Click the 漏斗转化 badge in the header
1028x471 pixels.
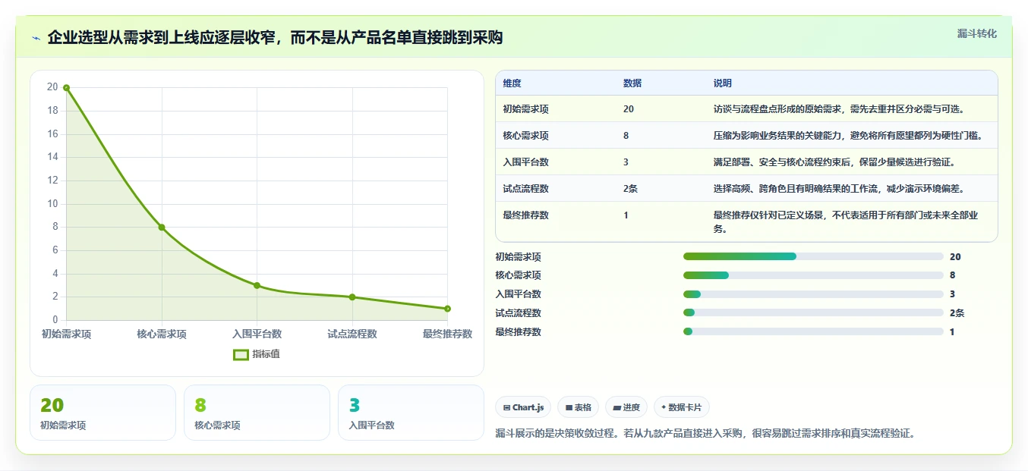(x=976, y=34)
